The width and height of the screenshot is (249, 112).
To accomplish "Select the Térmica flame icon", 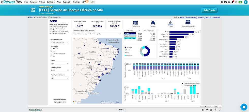I will pos(153,23).
